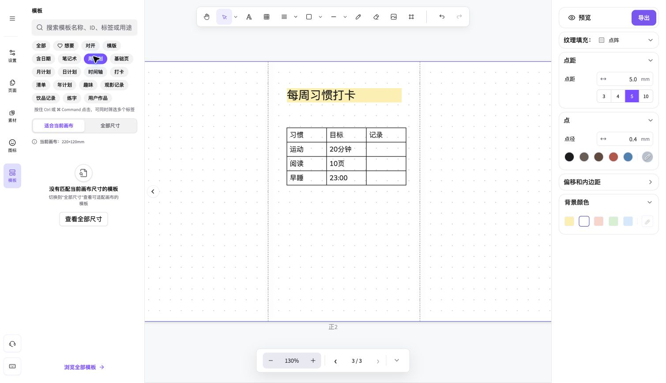The image size is (666, 383).
Task: Choose the crop frame tool
Action: pyautogui.click(x=411, y=17)
